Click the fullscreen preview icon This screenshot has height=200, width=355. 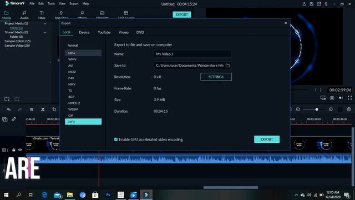pos(349,98)
